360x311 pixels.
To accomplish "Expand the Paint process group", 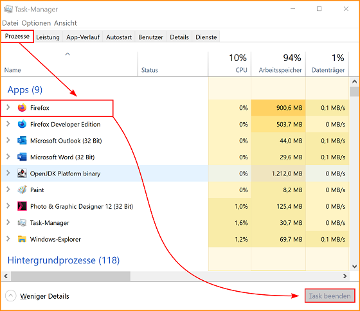I will pos(8,190).
